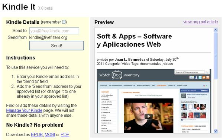223x140 pixels.
Task: Click the Watch Documentary logo in preview
Action: coord(119,75)
